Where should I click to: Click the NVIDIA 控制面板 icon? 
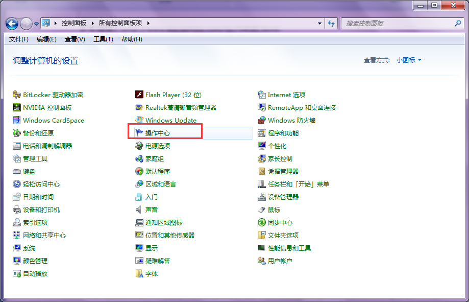[x=16, y=107]
